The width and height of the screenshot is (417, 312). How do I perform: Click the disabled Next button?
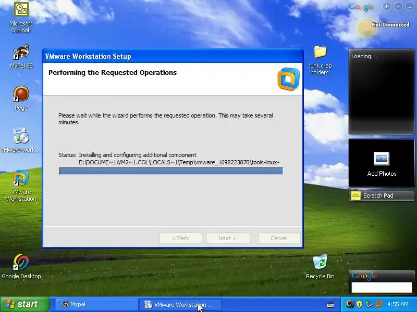pos(228,238)
